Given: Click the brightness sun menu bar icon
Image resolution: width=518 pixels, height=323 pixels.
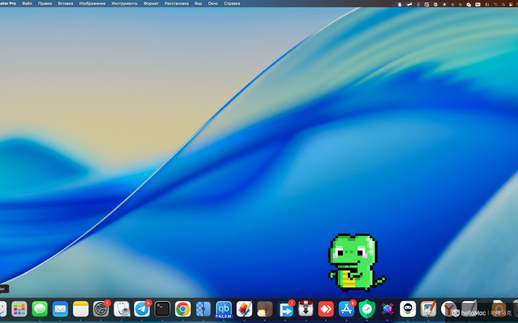Looking at the screenshot, I should tap(452, 4).
